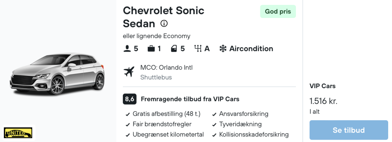Click the Shuttlebus pickup label

pyautogui.click(x=156, y=77)
